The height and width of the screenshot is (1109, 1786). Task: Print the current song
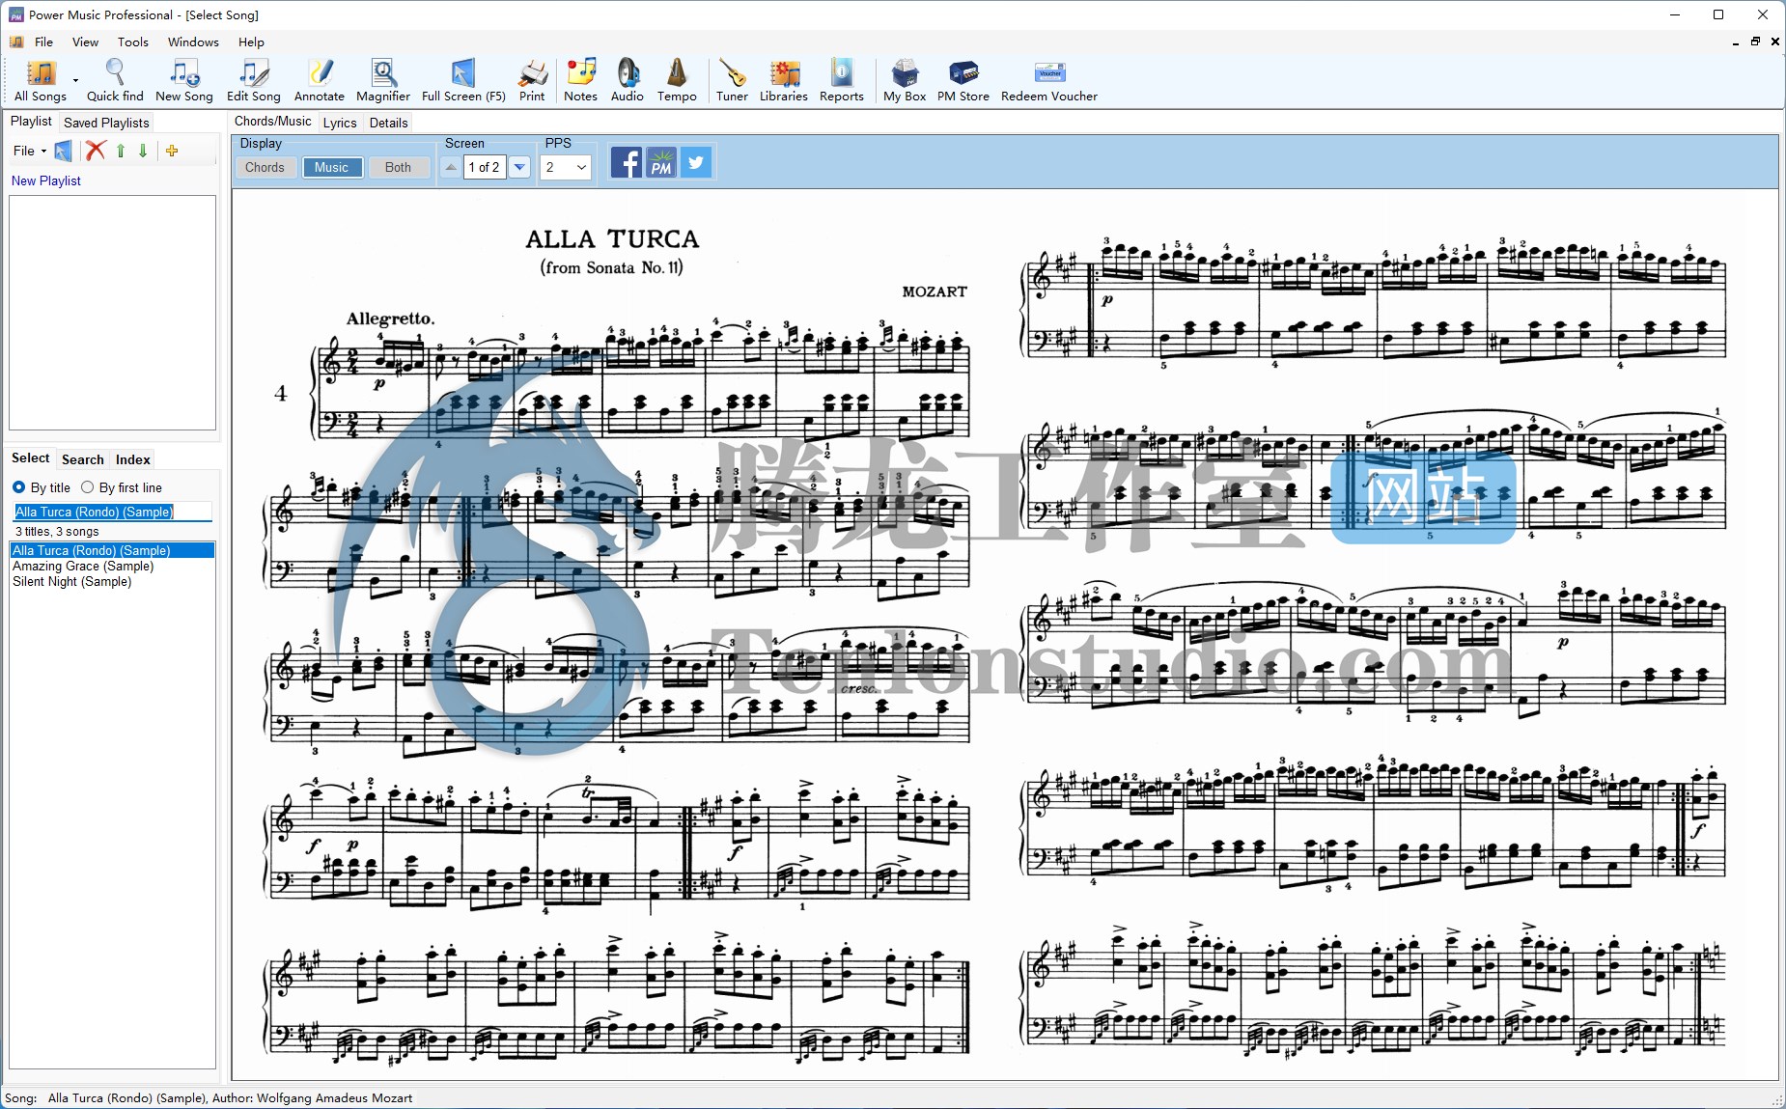click(532, 80)
